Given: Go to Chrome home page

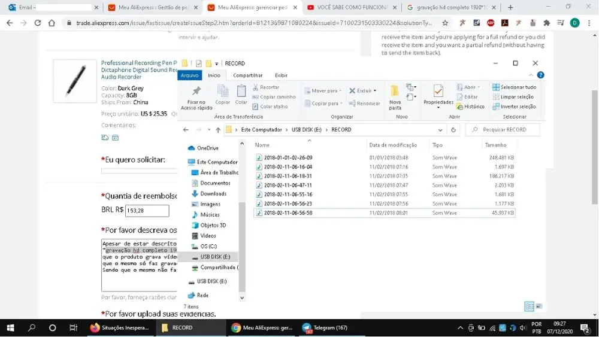Looking at the screenshot, I should 52,23.
